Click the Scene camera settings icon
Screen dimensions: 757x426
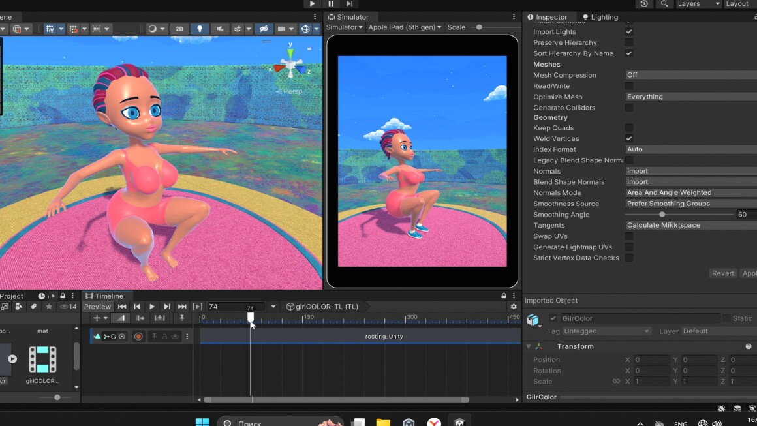(281, 29)
